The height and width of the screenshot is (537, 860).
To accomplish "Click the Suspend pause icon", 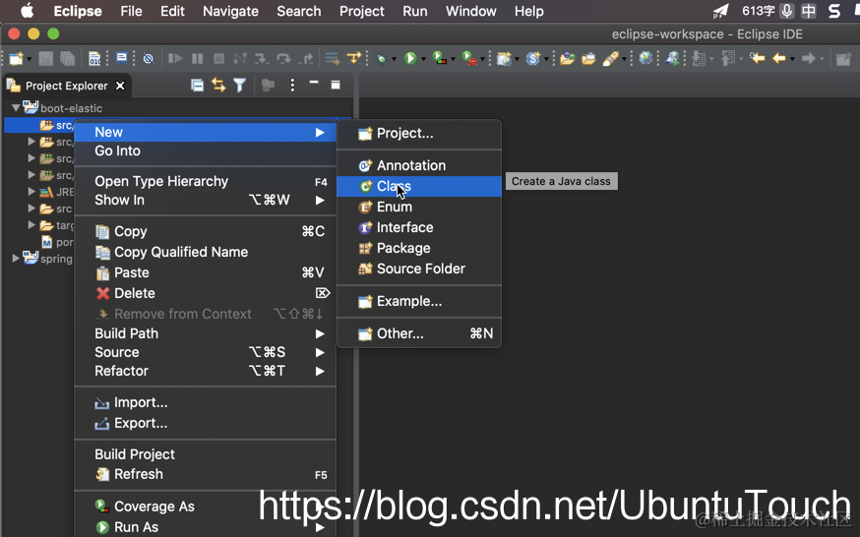I will coord(198,58).
